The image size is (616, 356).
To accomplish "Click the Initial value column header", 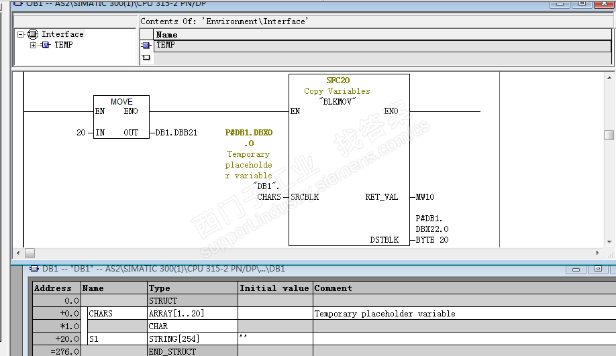I will (x=274, y=288).
